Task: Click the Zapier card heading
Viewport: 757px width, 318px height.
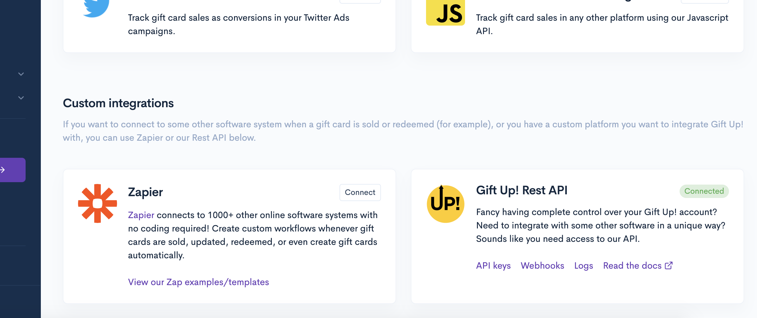Action: [145, 192]
